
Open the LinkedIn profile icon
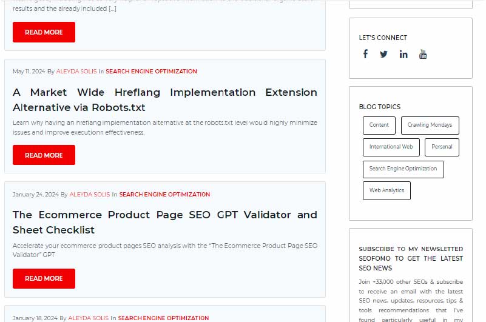pyautogui.click(x=403, y=55)
